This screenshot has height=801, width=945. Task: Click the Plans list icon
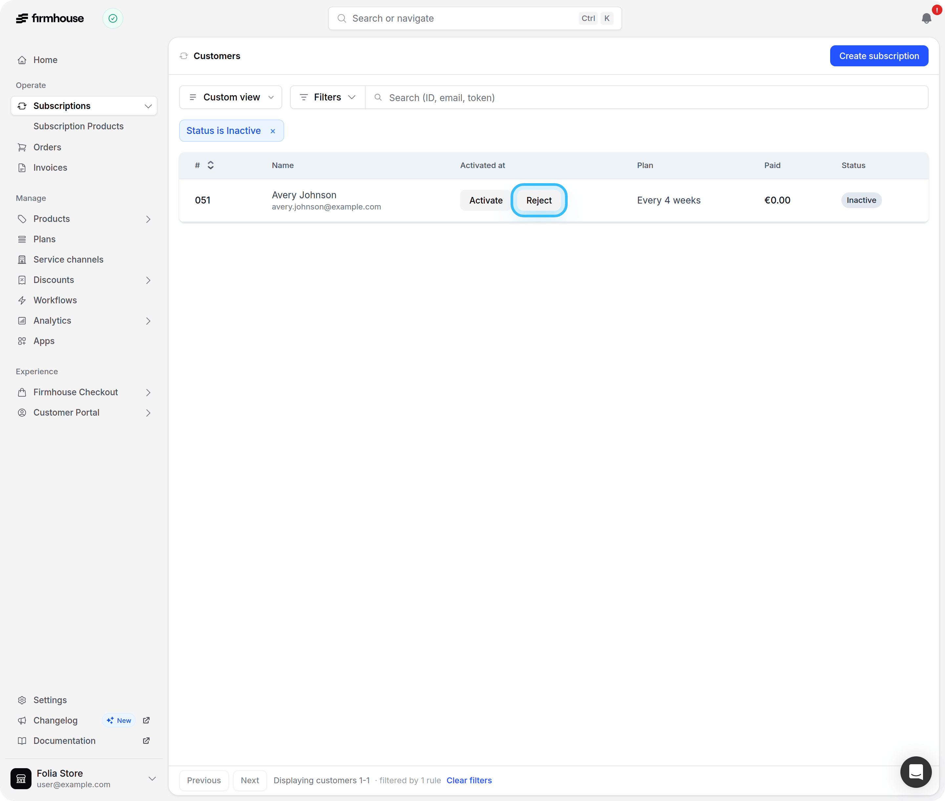tap(22, 239)
